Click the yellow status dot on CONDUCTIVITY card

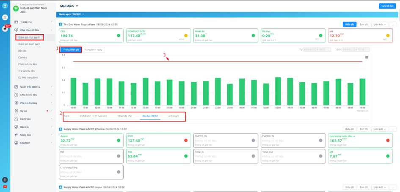pos(186,36)
